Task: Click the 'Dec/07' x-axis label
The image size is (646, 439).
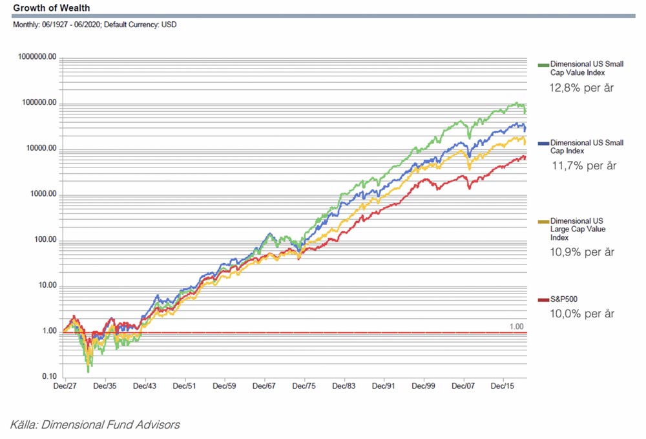Action: click(463, 386)
